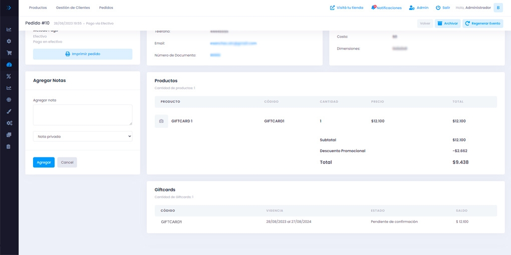Open the settings gear in the sidebar

[x=9, y=41]
